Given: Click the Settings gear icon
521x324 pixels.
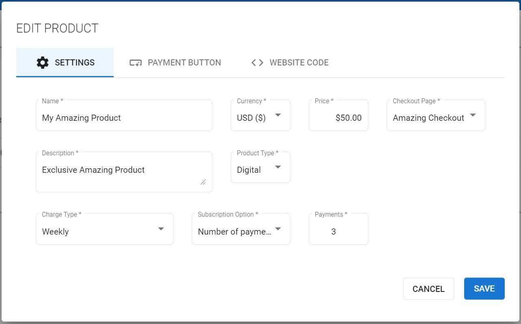Looking at the screenshot, I should pos(43,63).
